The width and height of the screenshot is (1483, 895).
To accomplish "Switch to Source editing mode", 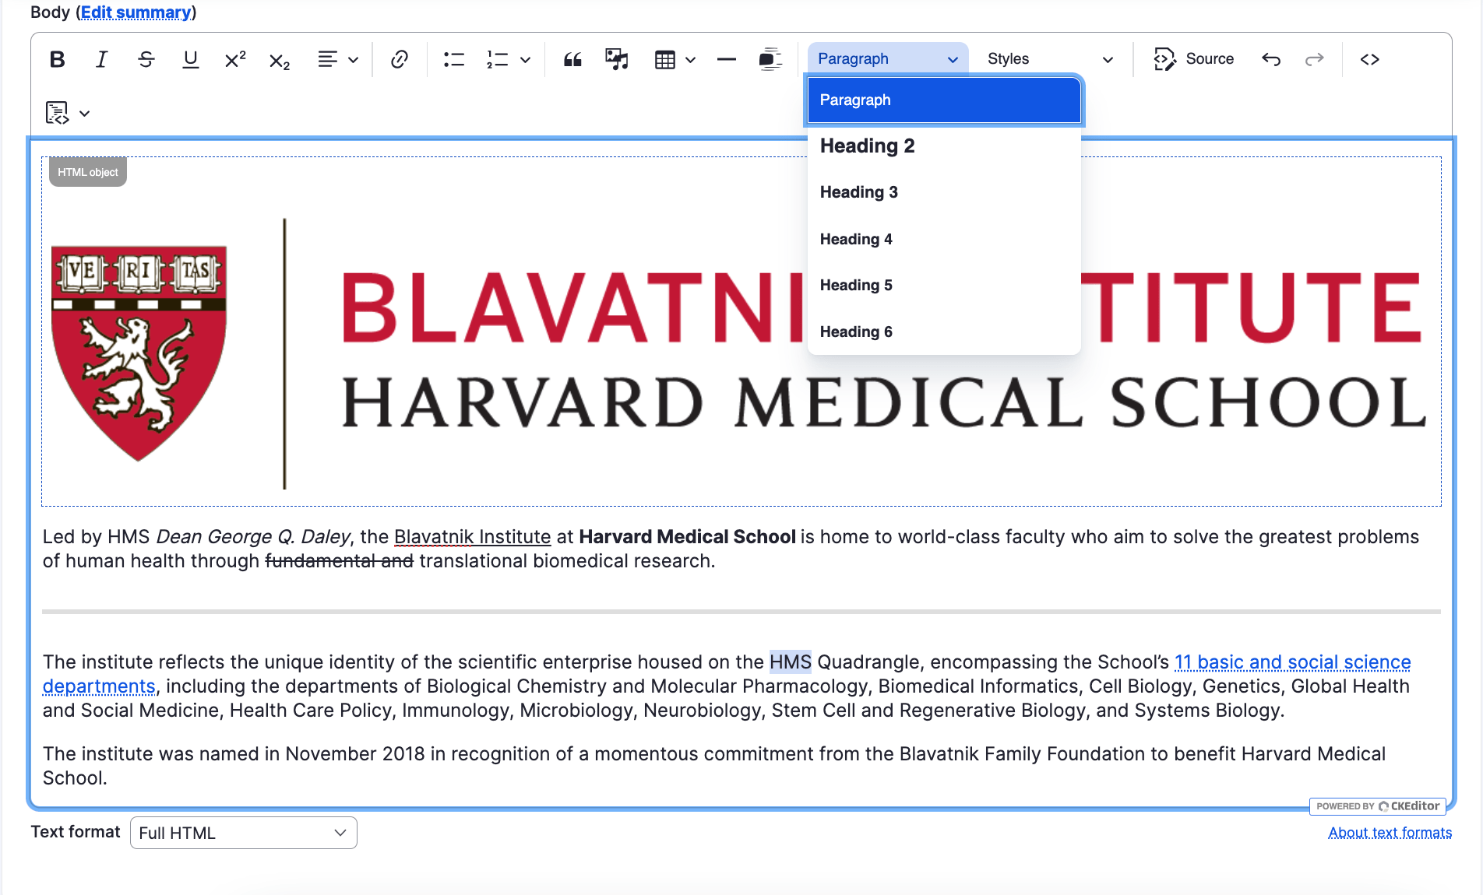I will click(x=1194, y=59).
